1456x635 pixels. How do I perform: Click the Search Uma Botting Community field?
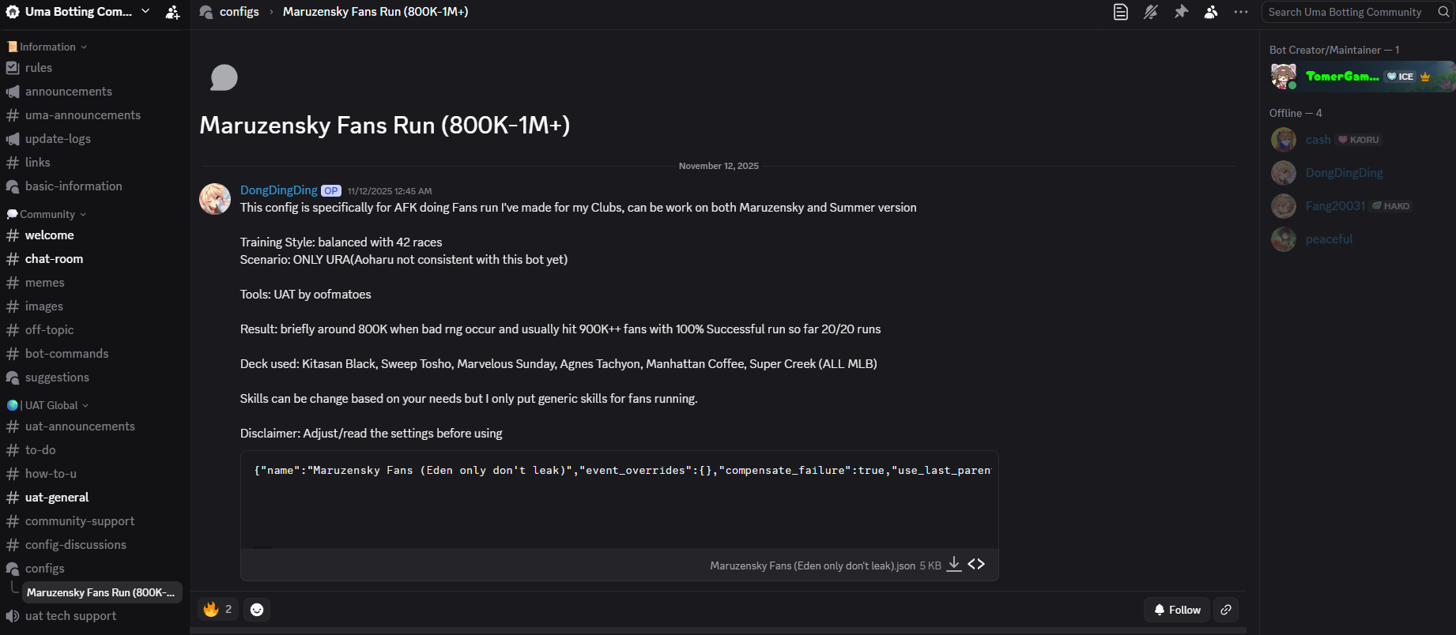[1358, 12]
